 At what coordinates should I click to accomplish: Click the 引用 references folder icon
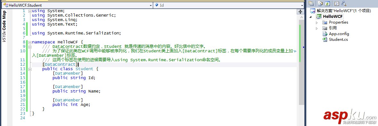click(x=325, y=28)
